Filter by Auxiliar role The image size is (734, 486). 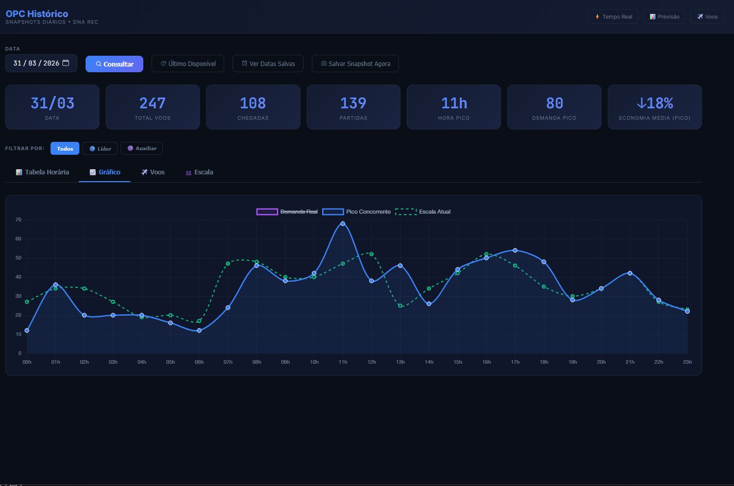(x=142, y=149)
